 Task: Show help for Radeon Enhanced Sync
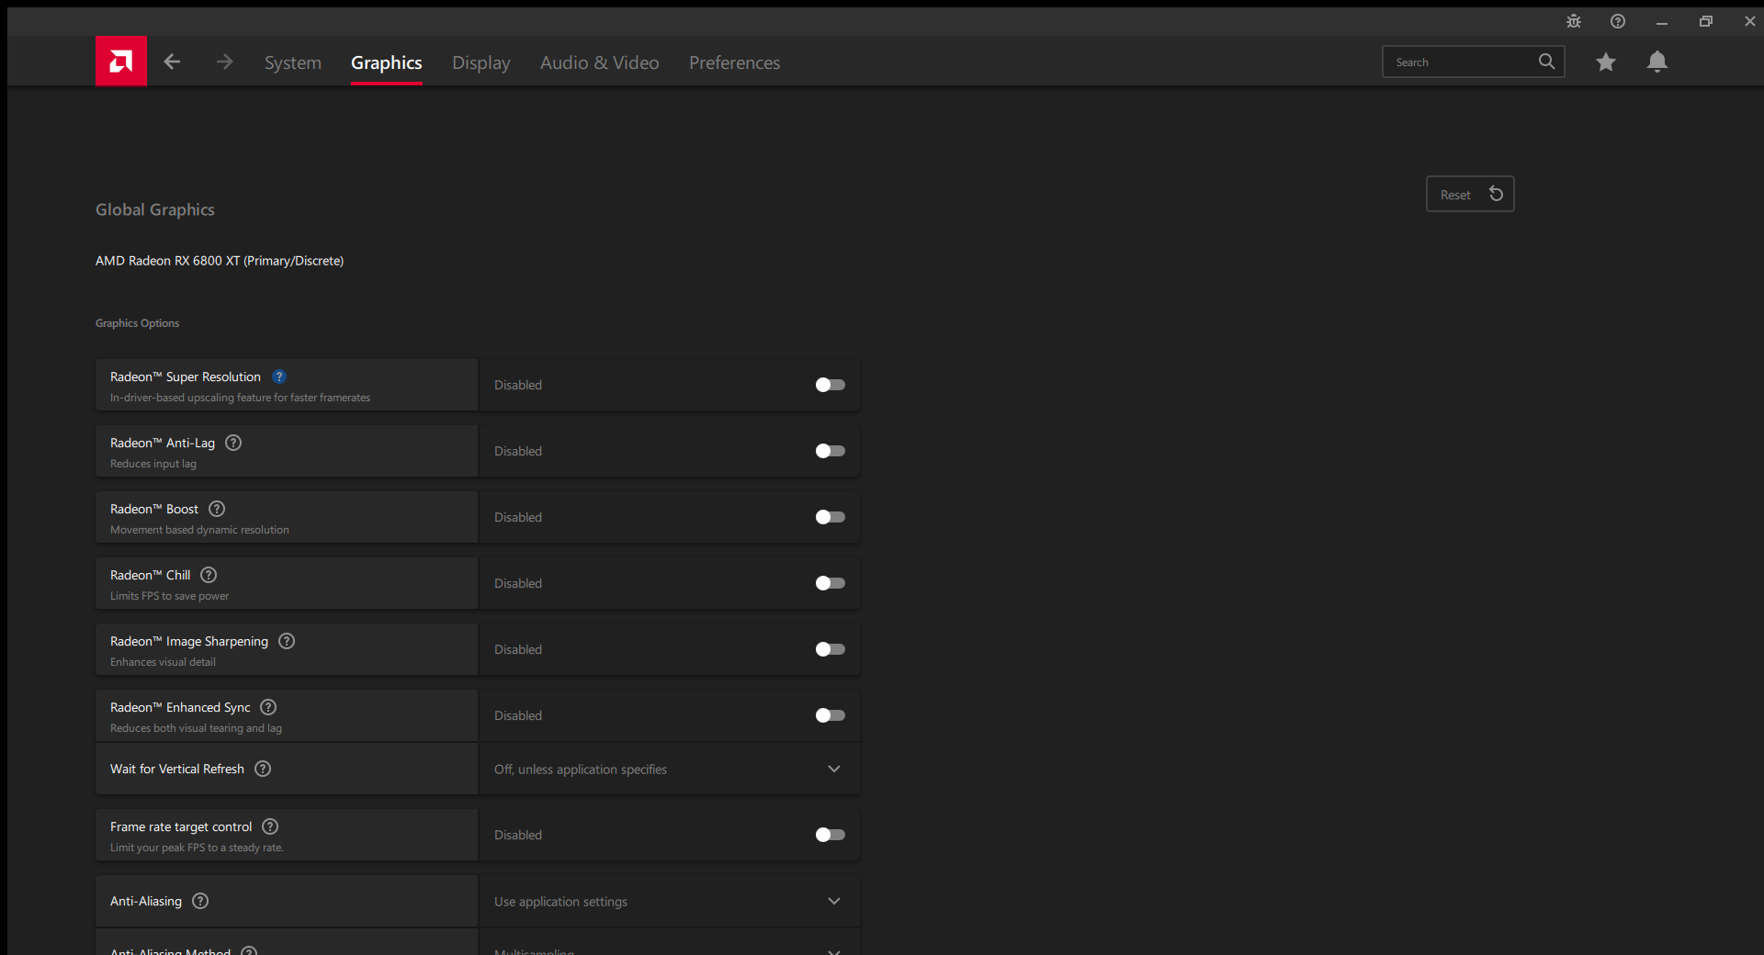268,707
